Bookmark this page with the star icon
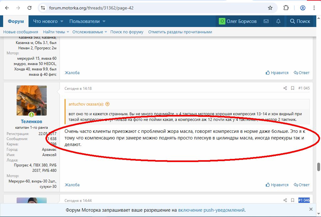 click(270, 8)
